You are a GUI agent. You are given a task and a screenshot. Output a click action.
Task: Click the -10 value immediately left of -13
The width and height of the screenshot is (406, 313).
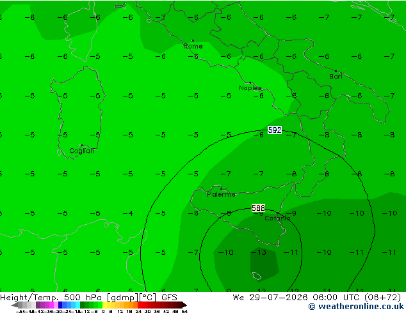[x=226, y=252]
